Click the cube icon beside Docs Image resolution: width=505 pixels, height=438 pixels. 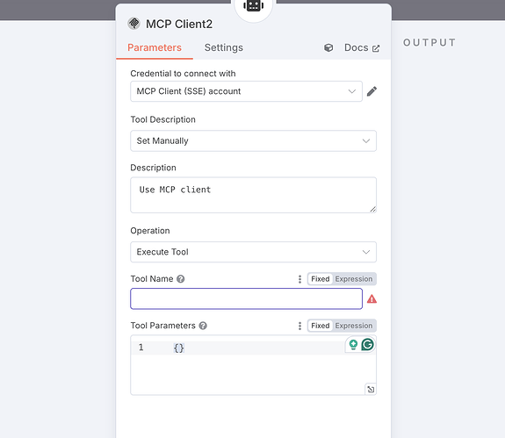pyautogui.click(x=328, y=48)
